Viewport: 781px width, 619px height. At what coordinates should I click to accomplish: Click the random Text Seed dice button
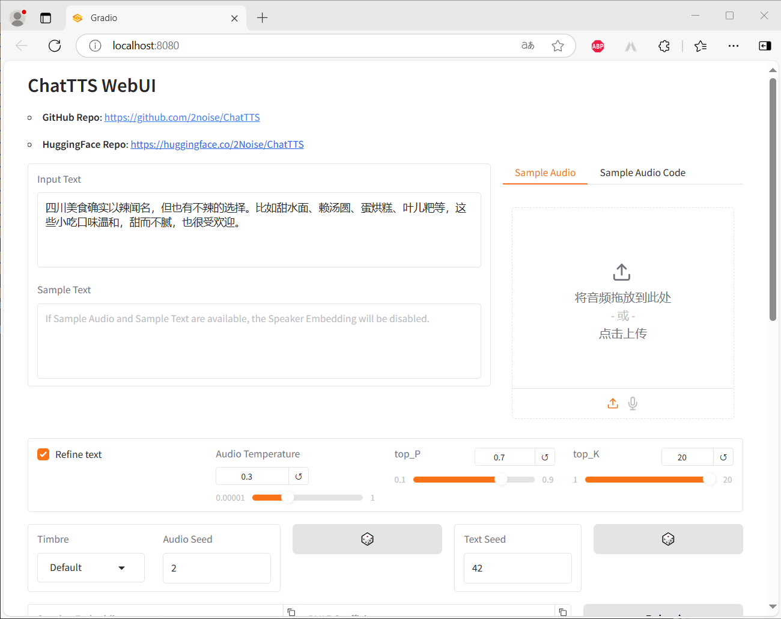668,539
